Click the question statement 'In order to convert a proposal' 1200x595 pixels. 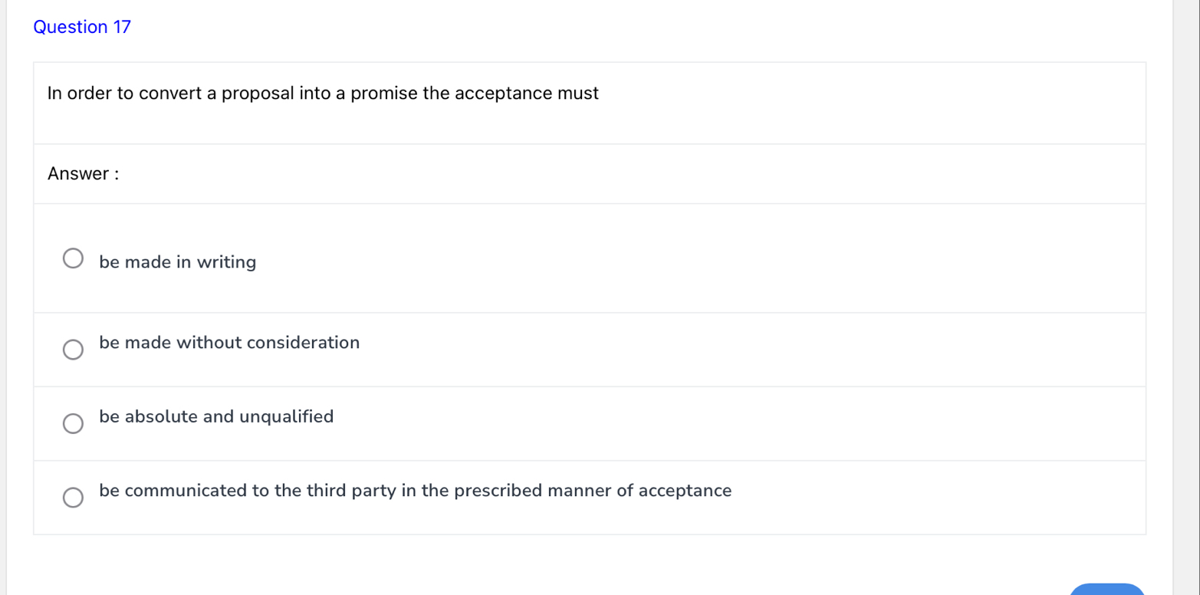pos(323,93)
